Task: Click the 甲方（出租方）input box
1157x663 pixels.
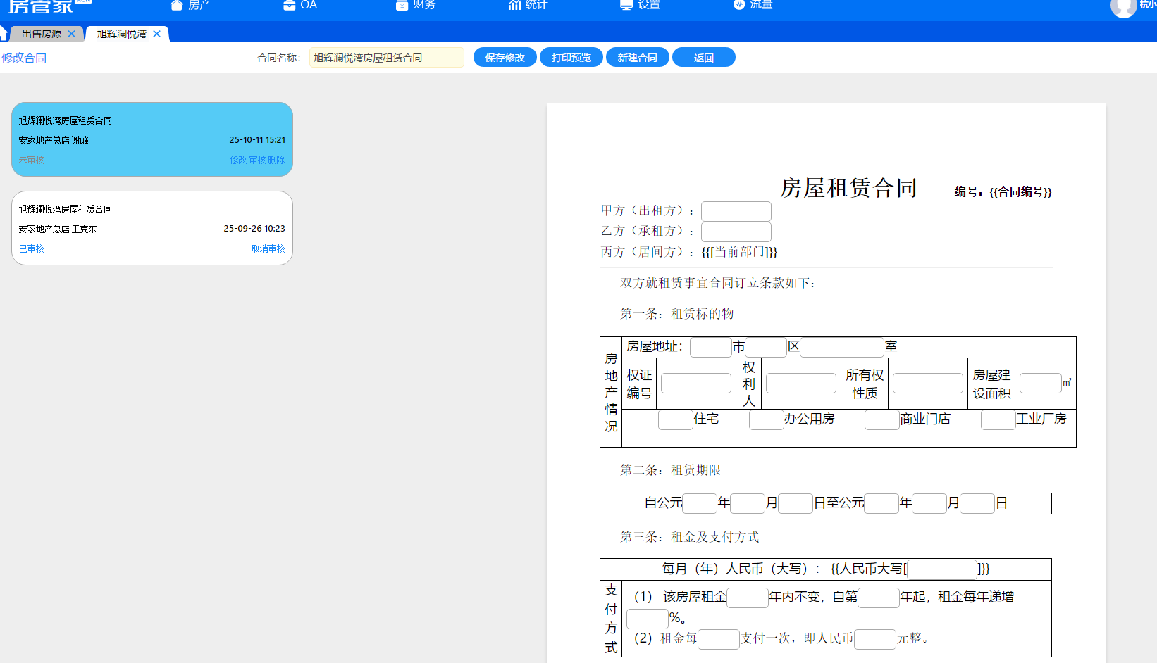Action: (736, 211)
